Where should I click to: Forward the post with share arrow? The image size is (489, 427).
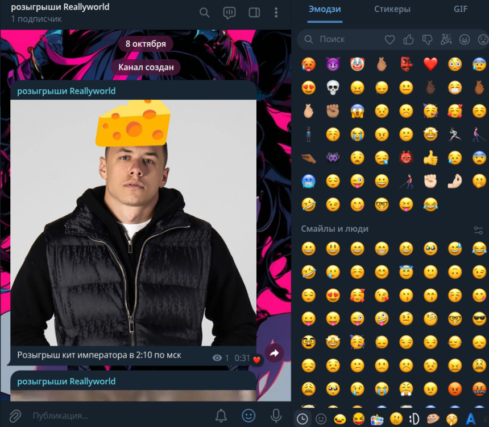(274, 354)
